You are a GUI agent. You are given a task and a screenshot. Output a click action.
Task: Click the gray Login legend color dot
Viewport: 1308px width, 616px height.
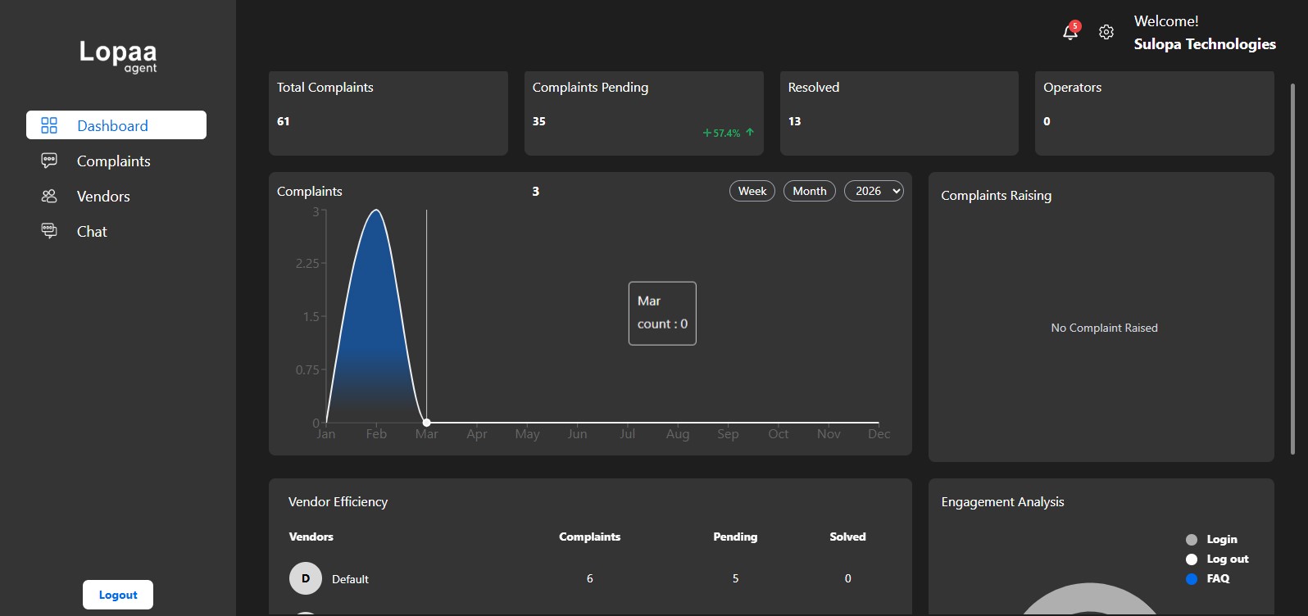tap(1192, 540)
